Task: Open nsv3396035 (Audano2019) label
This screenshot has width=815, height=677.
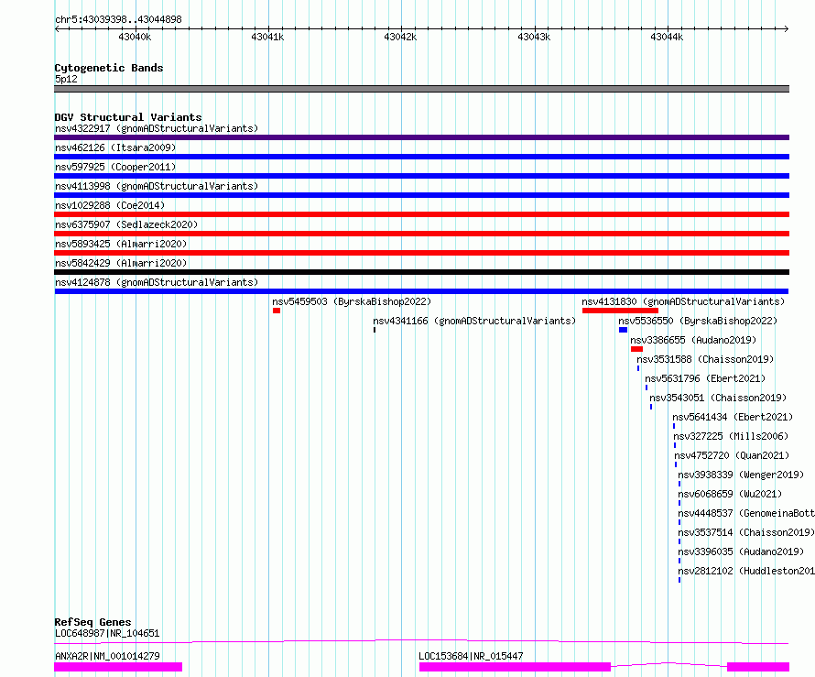Action: 741,551
